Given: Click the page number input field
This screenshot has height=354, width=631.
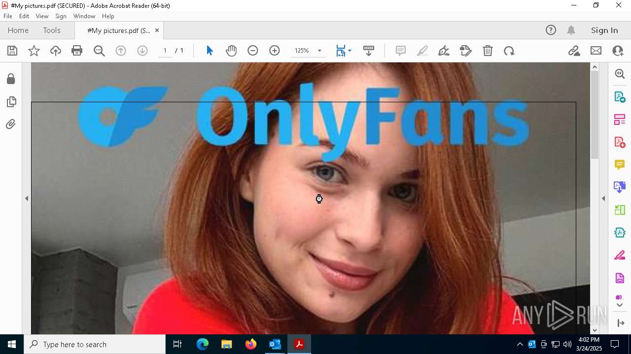Looking at the screenshot, I should pos(165,51).
